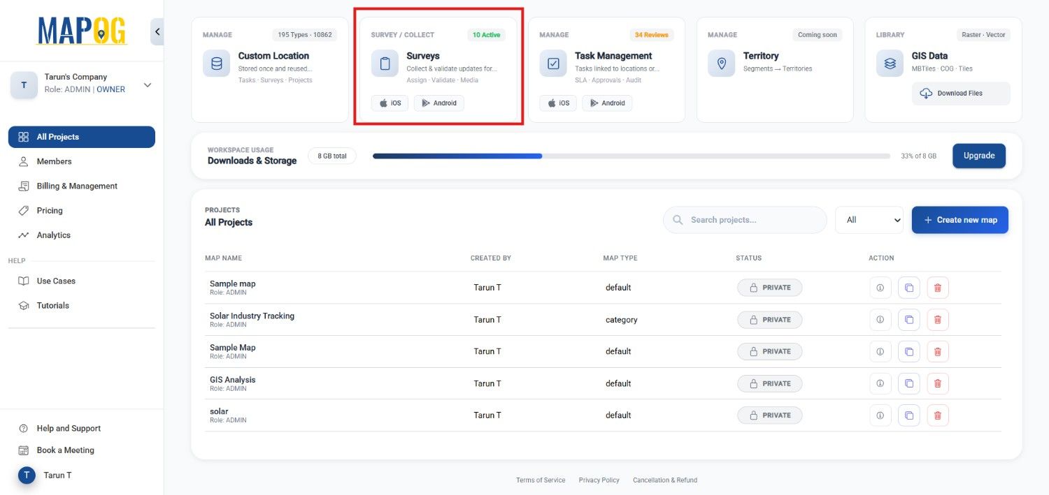The image size is (1049, 495).
Task: Open the Custom Location database icon
Action: point(216,63)
